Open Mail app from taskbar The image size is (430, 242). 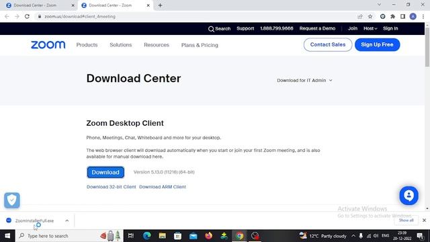click(x=193, y=236)
